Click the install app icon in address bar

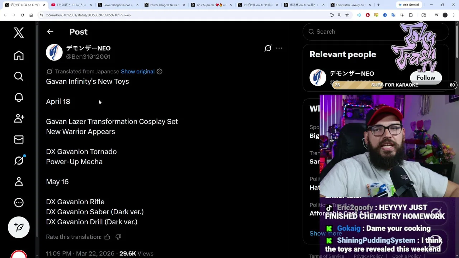332,15
